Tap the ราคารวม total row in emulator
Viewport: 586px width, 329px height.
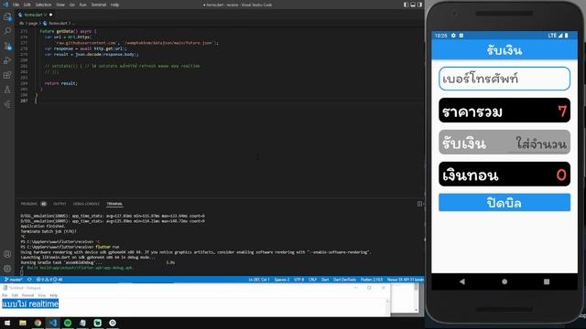tap(505, 111)
